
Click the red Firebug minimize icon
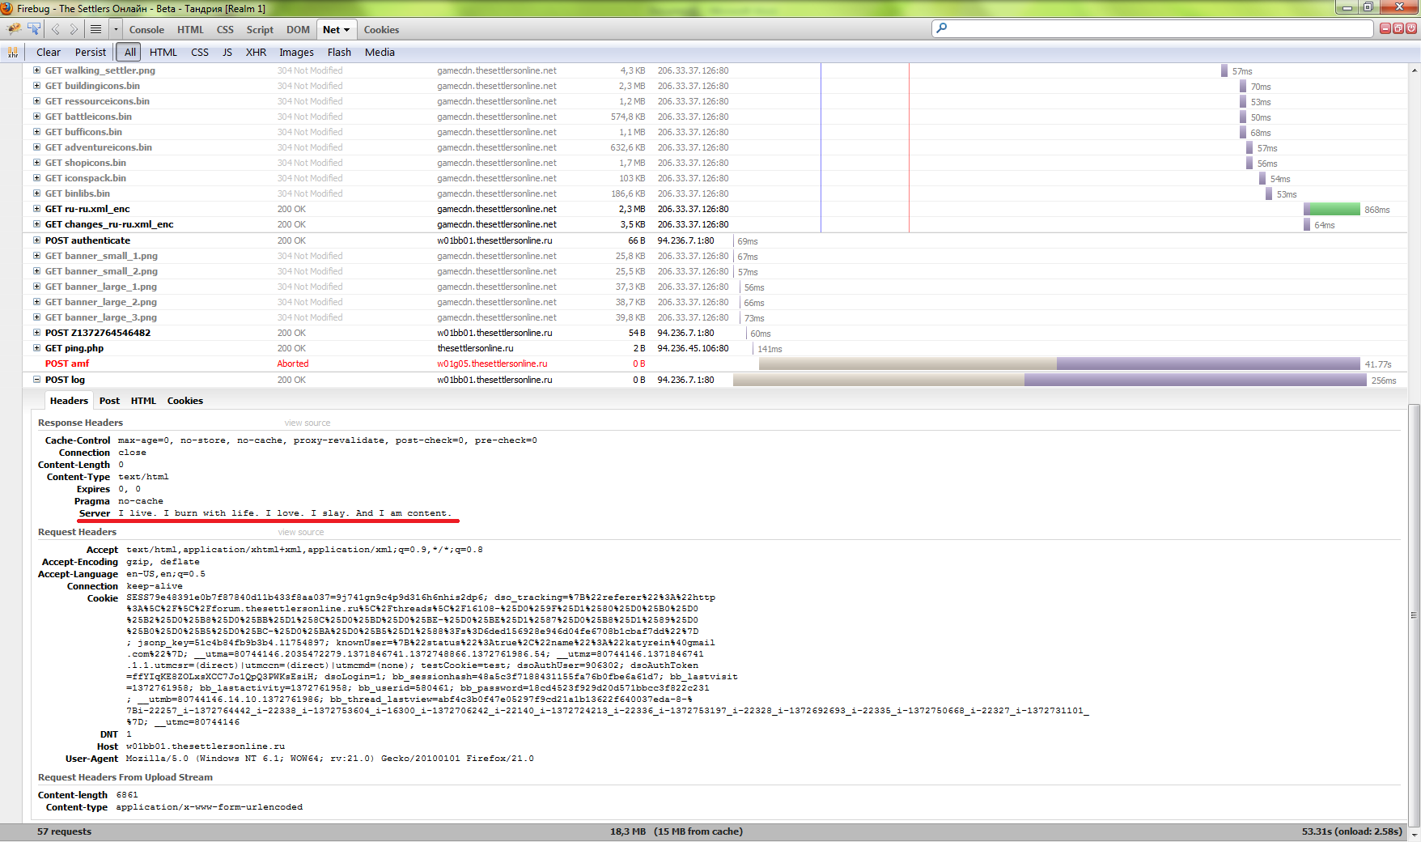[x=1385, y=28]
